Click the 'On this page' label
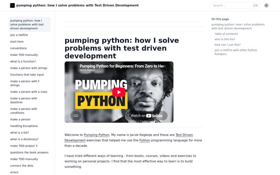Screen dimensions: 280x175 [220, 19]
